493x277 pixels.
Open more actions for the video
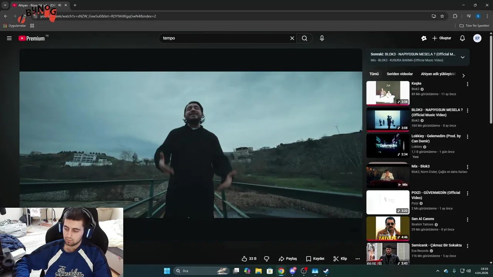357,259
